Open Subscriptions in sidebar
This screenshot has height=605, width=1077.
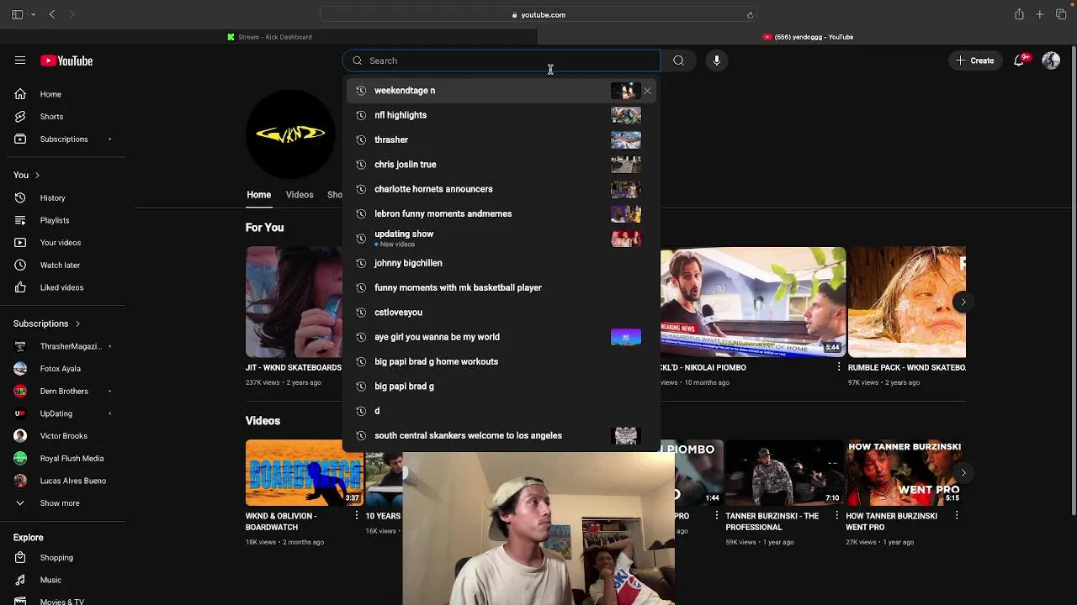(x=63, y=139)
